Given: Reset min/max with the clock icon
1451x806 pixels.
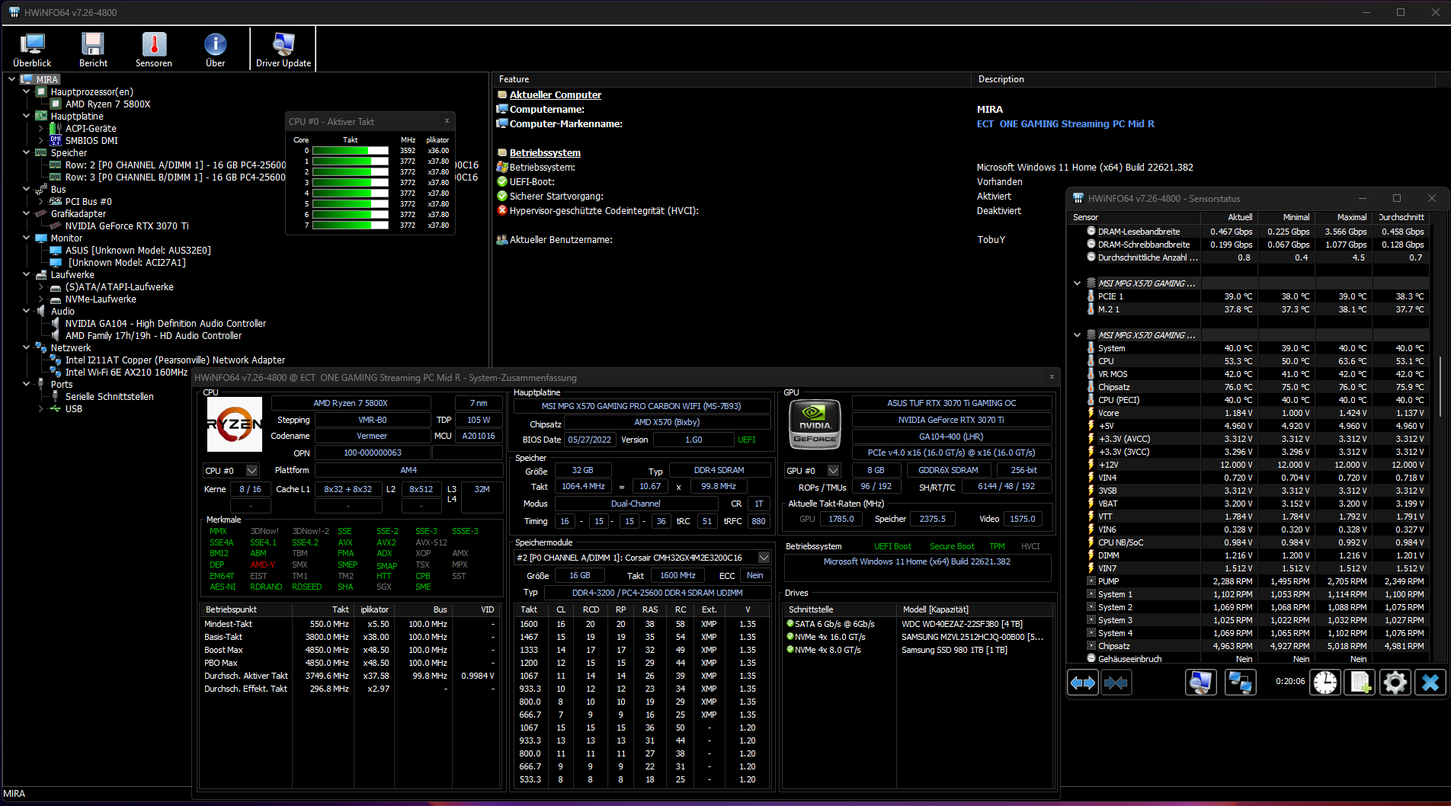Looking at the screenshot, I should [1325, 683].
